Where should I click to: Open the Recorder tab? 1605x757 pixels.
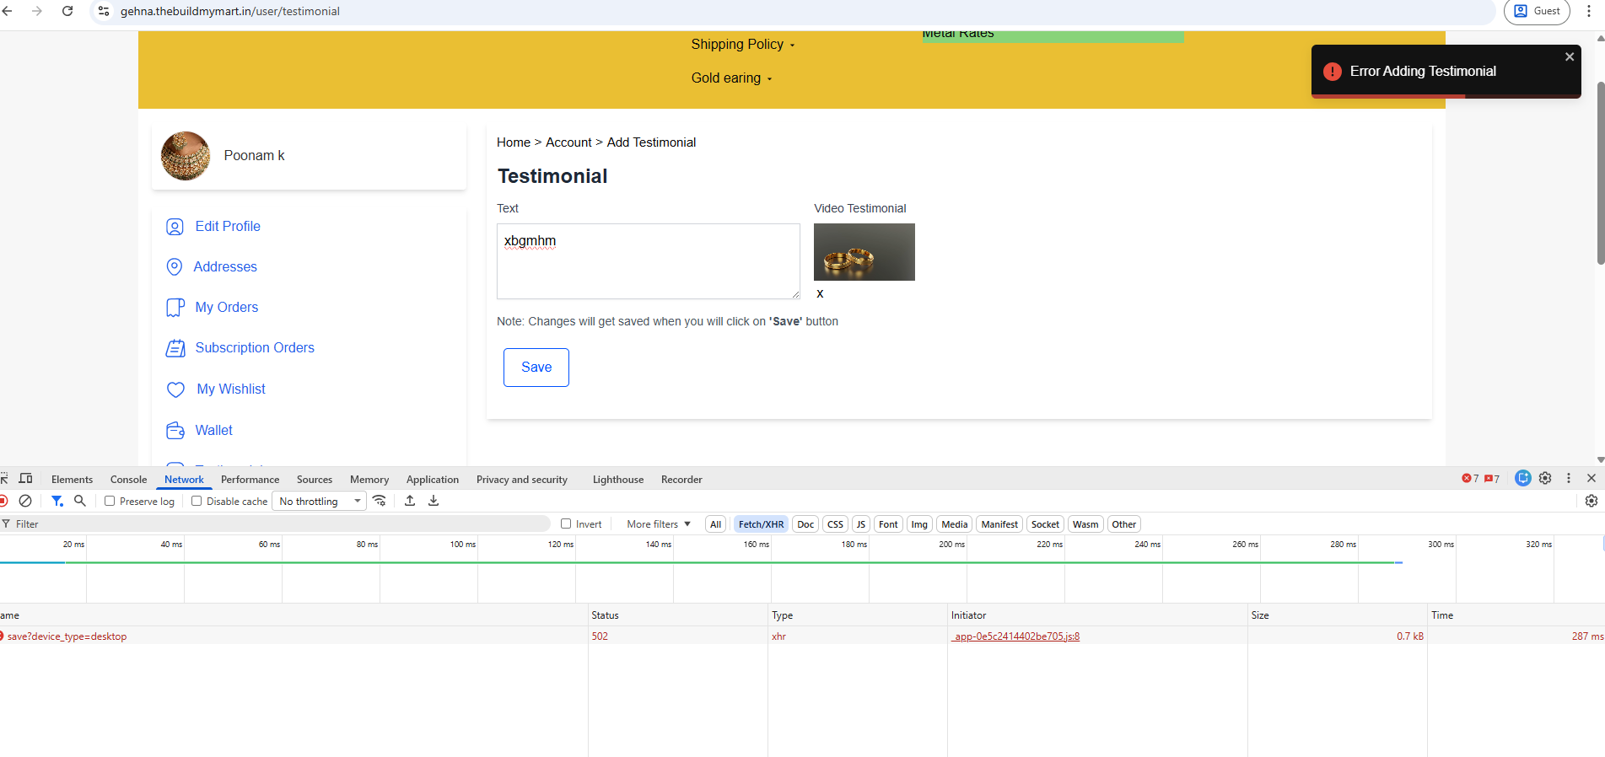[x=681, y=479]
